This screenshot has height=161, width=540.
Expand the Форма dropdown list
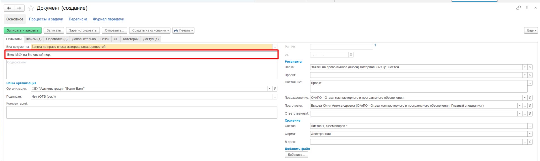point(530,134)
